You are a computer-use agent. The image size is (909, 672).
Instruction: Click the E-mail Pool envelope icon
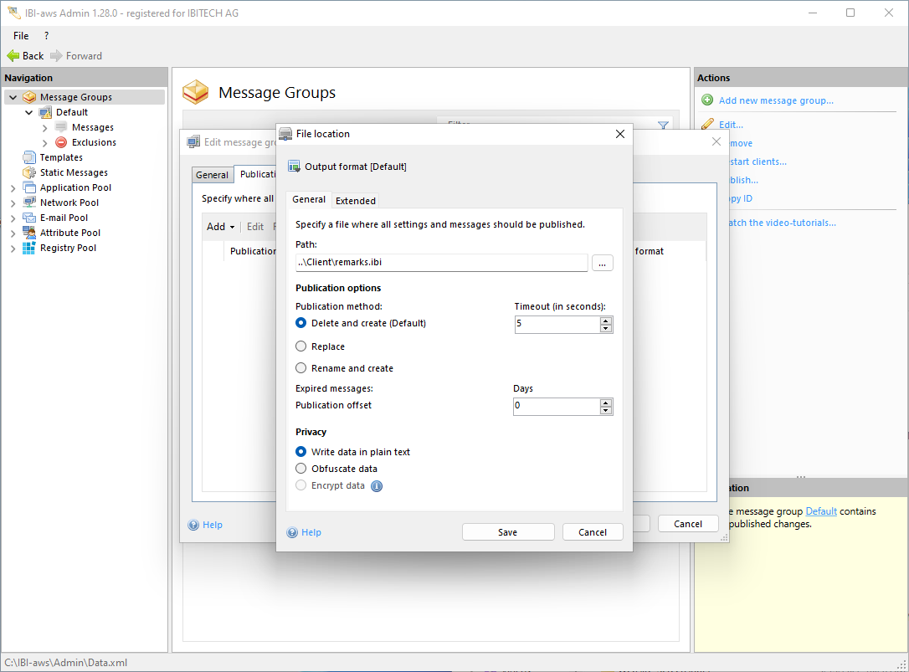click(x=29, y=218)
